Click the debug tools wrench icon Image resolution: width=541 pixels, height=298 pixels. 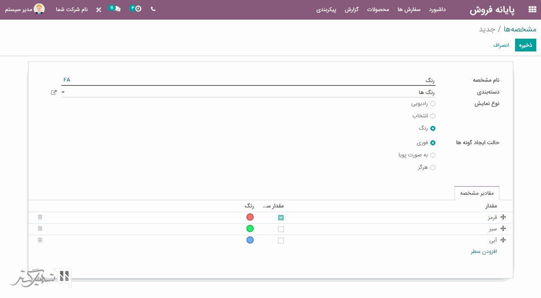point(99,9)
